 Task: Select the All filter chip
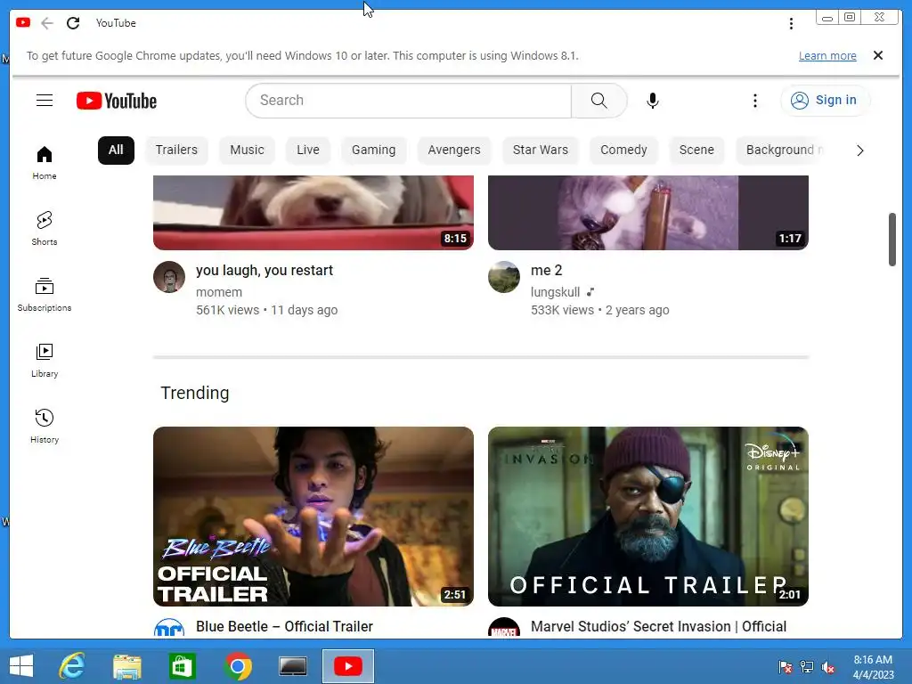[116, 150]
